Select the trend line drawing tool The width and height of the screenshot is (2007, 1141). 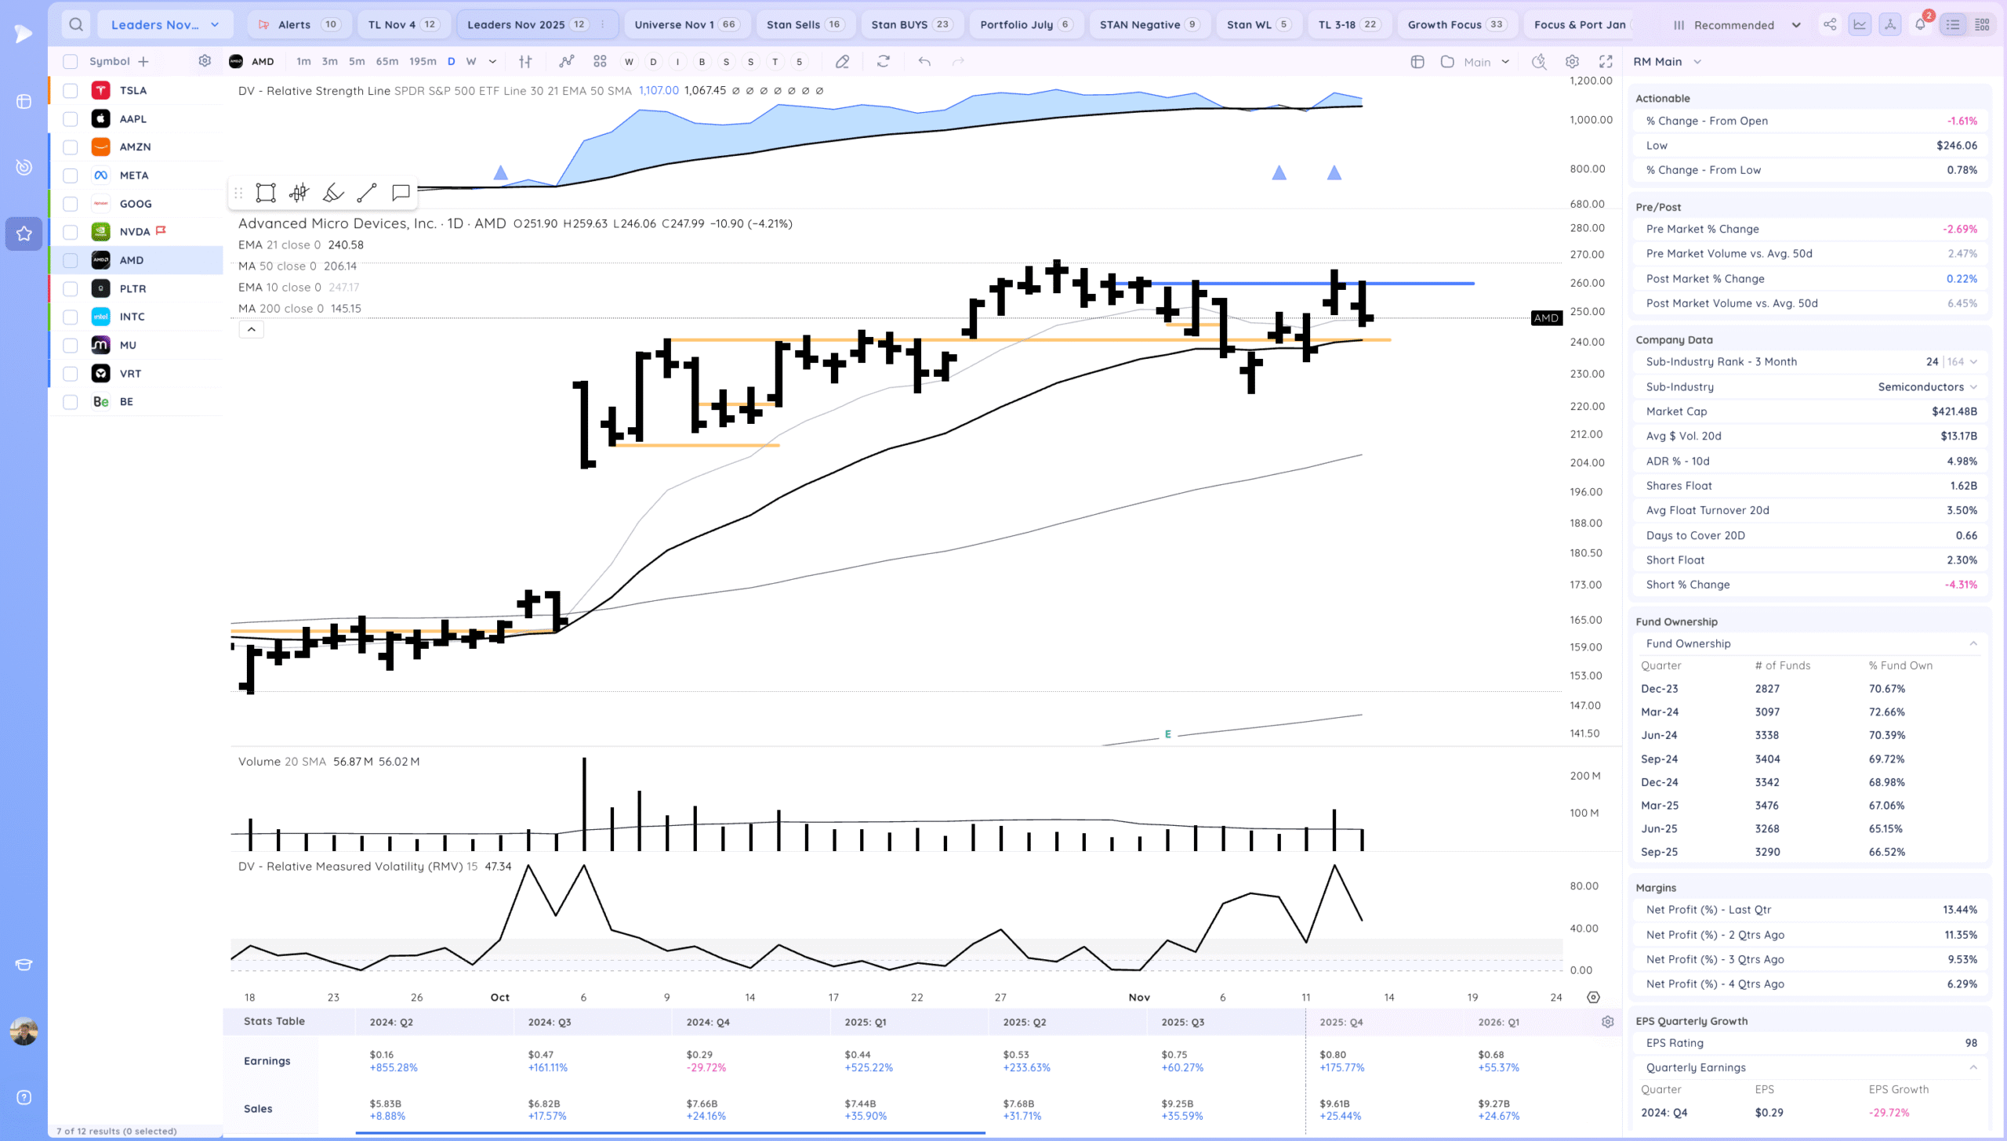(367, 193)
